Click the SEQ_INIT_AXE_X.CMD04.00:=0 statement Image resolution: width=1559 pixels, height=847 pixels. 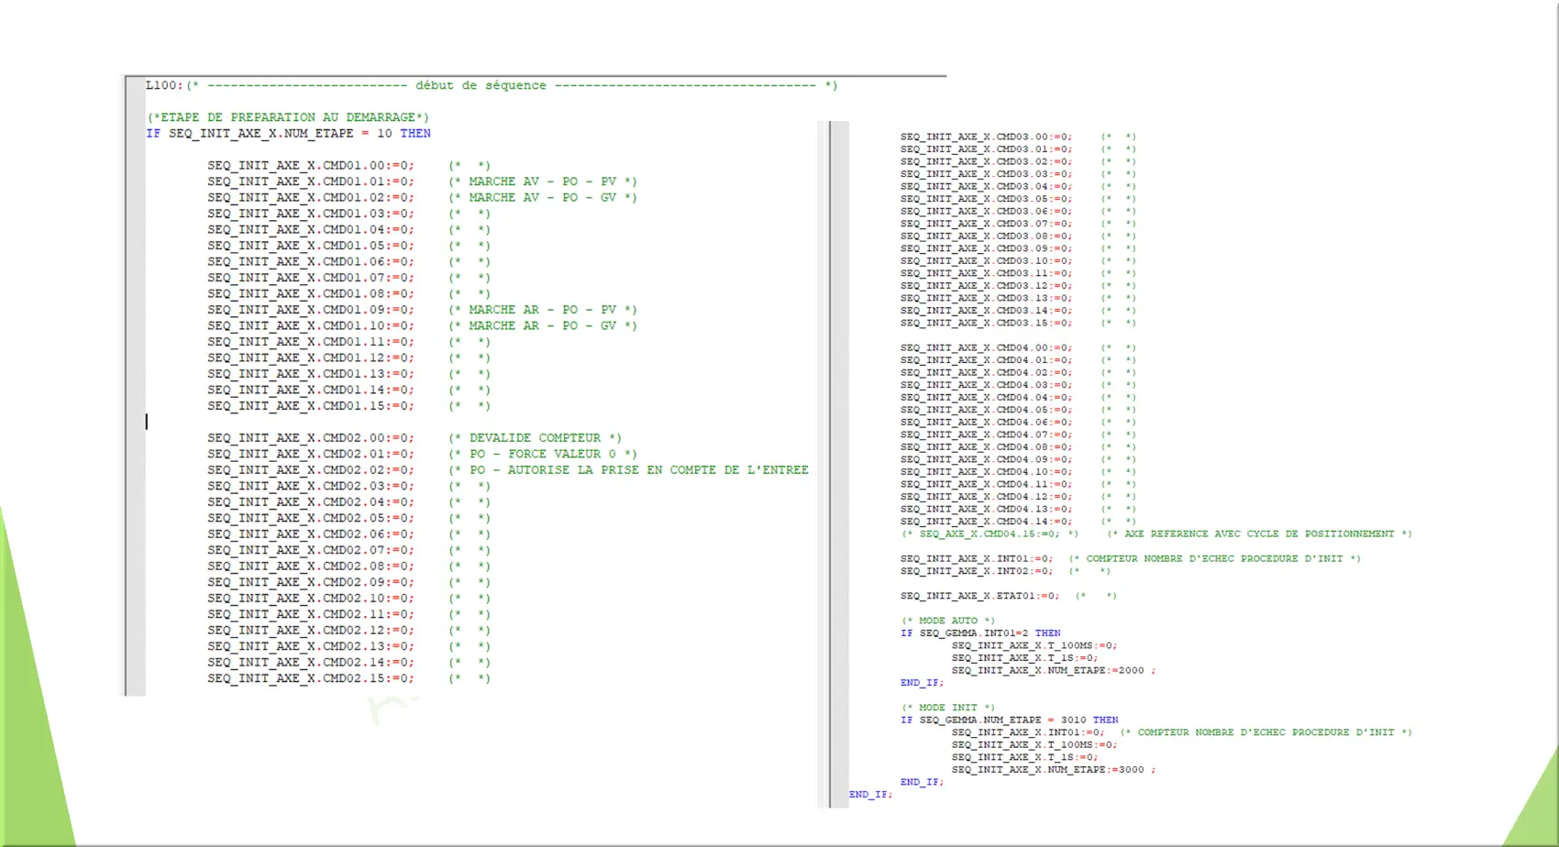tap(986, 347)
